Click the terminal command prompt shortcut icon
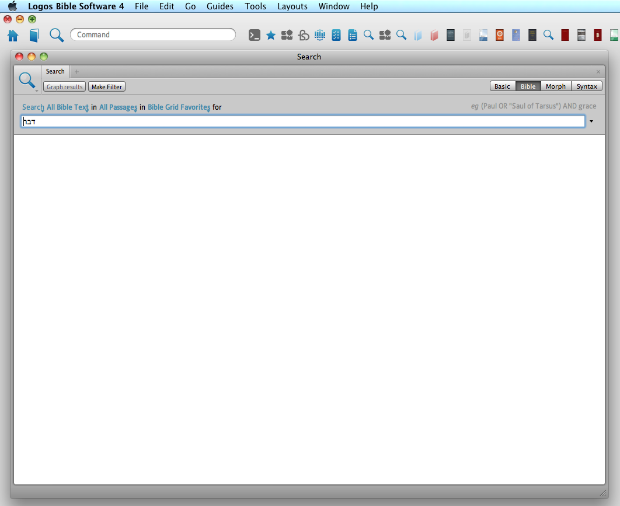 255,35
